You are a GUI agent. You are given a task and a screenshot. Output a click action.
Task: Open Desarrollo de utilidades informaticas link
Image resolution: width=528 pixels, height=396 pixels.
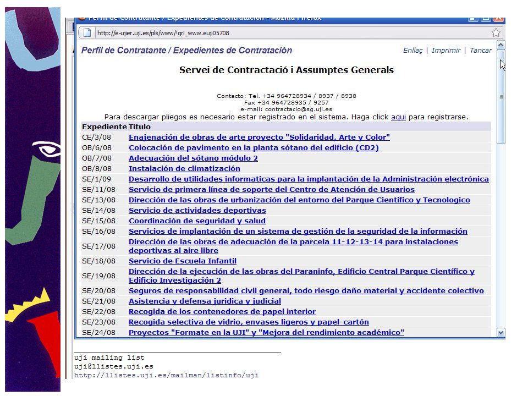pos(309,179)
